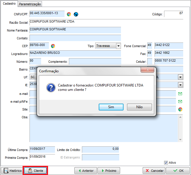Click the empty Complemento field
Image resolution: width=191 pixels, height=175 pixels.
coord(95,61)
